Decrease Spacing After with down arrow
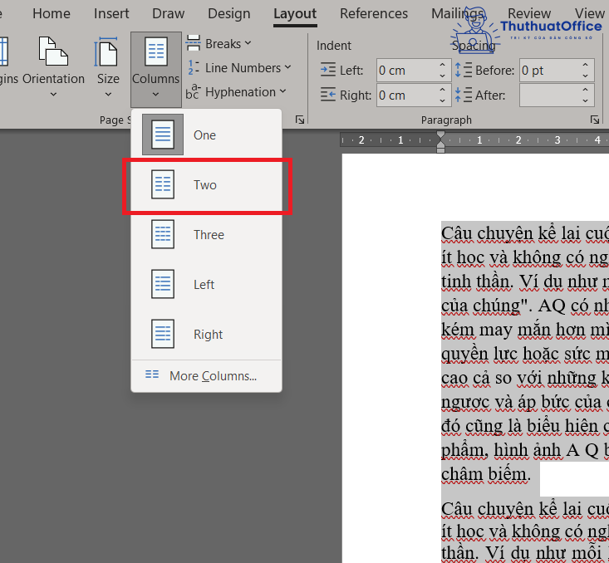609x563 pixels. [x=585, y=101]
